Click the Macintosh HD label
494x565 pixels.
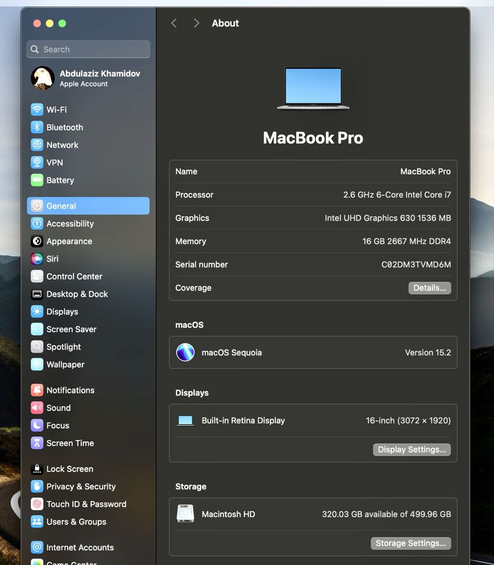228,514
